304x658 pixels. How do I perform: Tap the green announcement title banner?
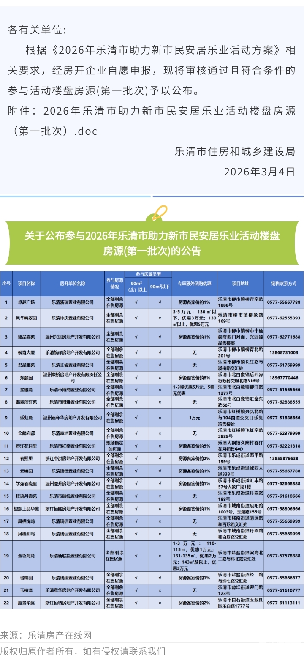click(x=152, y=243)
